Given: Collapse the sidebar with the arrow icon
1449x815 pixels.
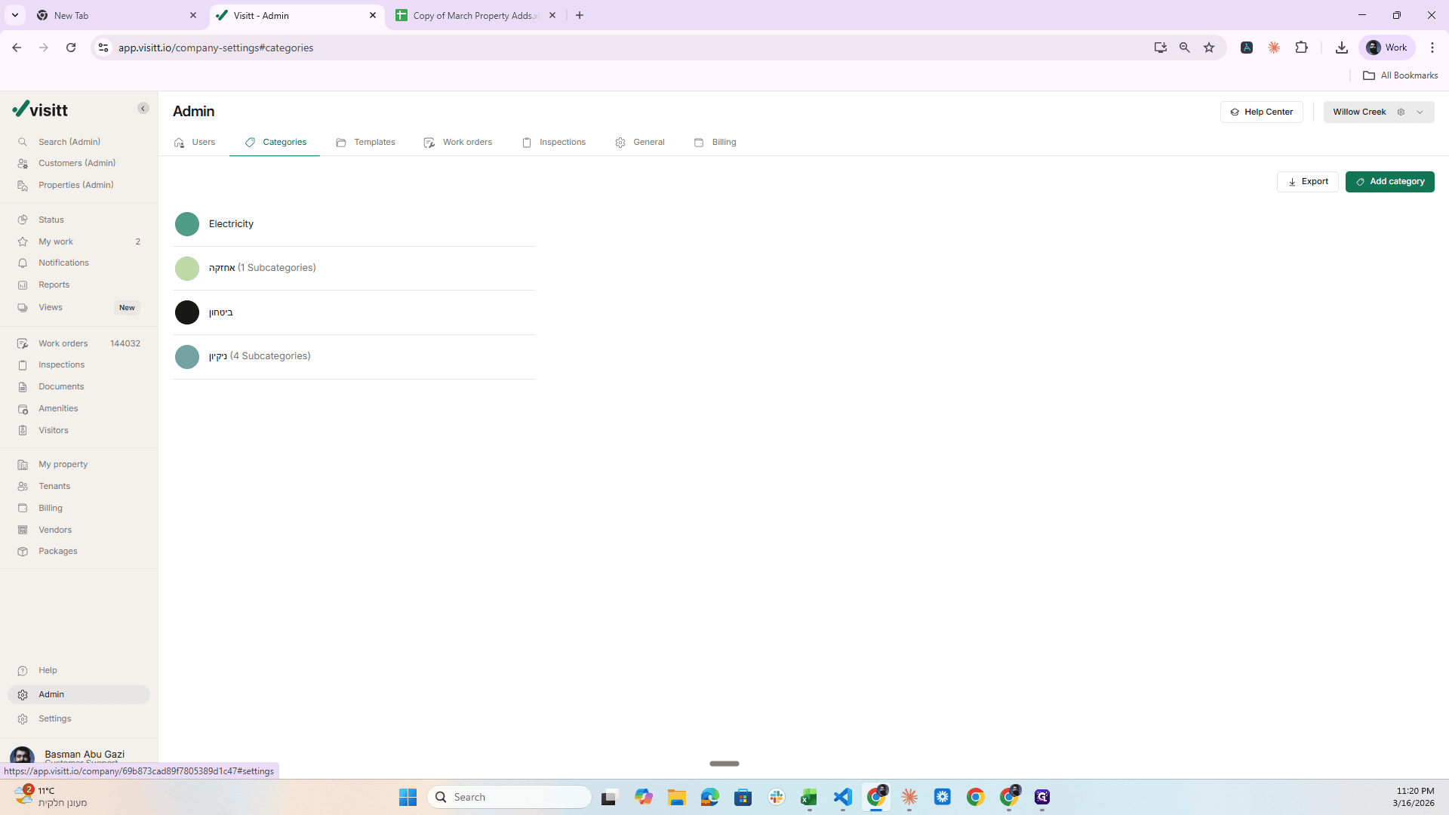Looking at the screenshot, I should tap(143, 109).
